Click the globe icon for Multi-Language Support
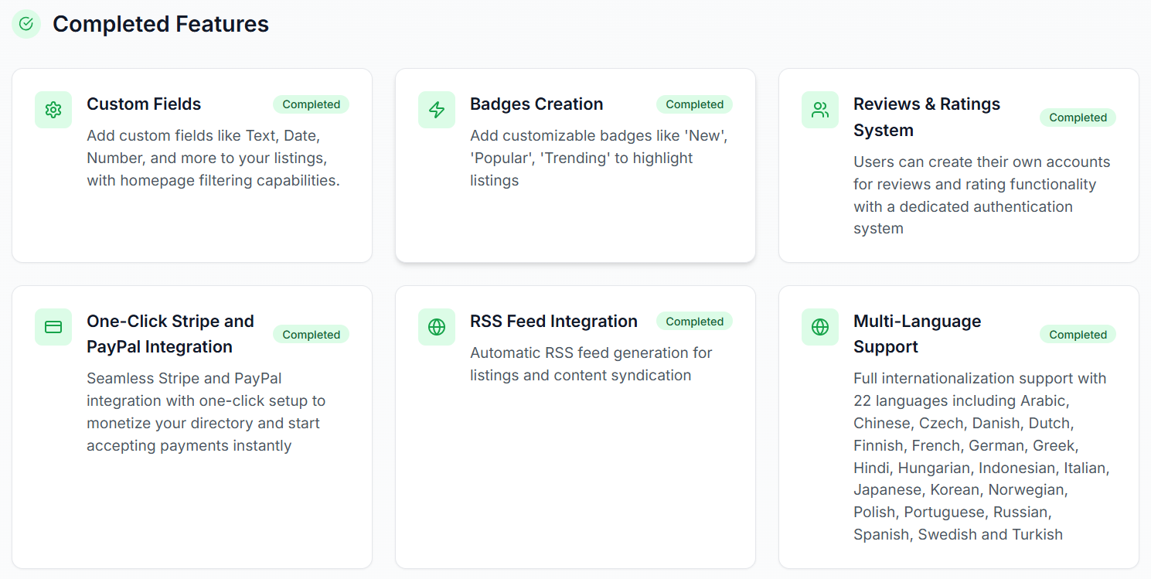 [820, 327]
